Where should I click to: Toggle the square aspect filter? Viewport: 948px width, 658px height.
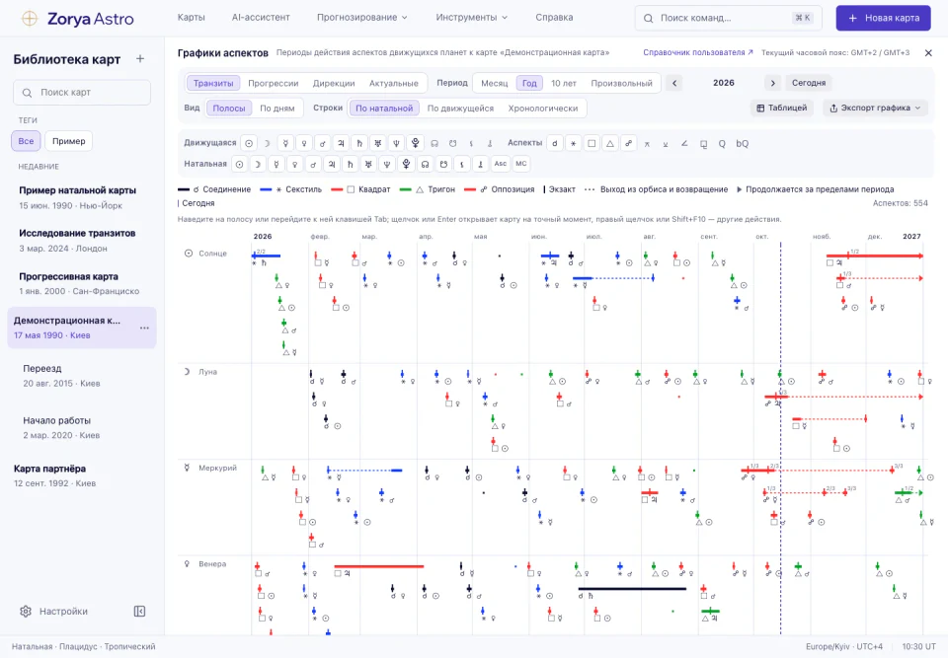point(592,143)
